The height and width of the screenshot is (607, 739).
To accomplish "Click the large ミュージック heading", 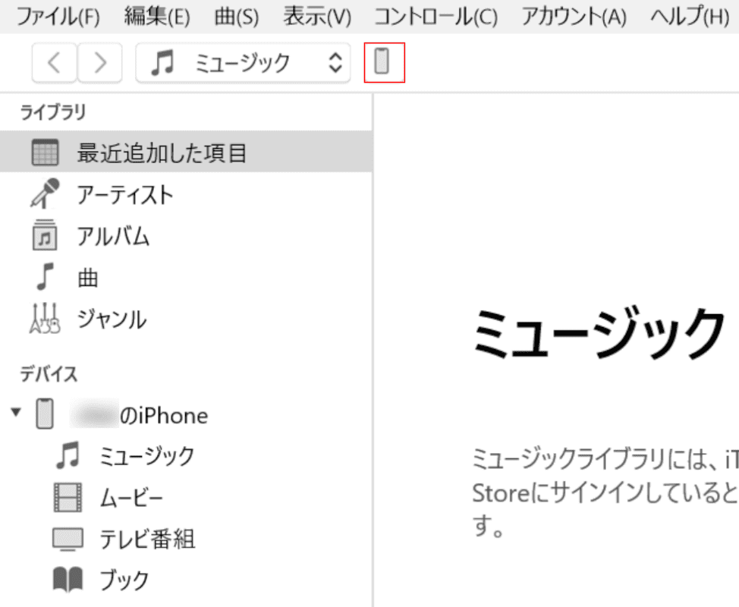I will pos(598,333).
